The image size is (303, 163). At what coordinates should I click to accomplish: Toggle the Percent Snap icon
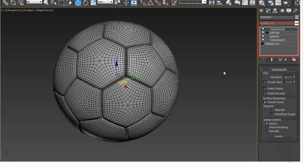click(x=158, y=3)
